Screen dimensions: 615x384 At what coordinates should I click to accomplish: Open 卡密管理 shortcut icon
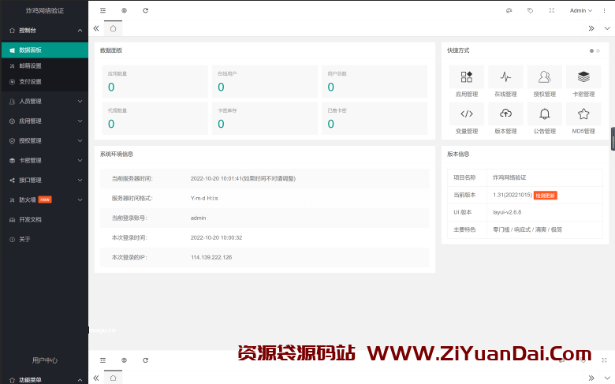pyautogui.click(x=583, y=76)
